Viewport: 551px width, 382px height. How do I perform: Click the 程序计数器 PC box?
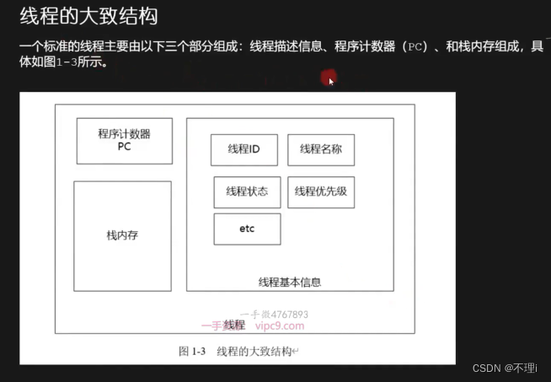point(125,141)
